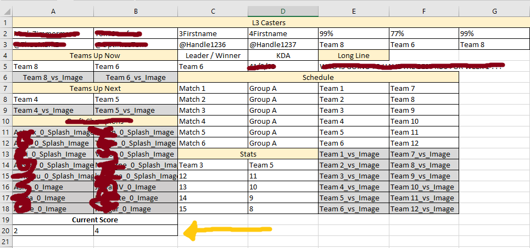
Task: Select the stats cell containing 9
Action: click(x=283, y=198)
